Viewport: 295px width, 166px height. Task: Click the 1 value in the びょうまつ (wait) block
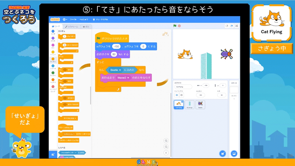tap(65, 36)
